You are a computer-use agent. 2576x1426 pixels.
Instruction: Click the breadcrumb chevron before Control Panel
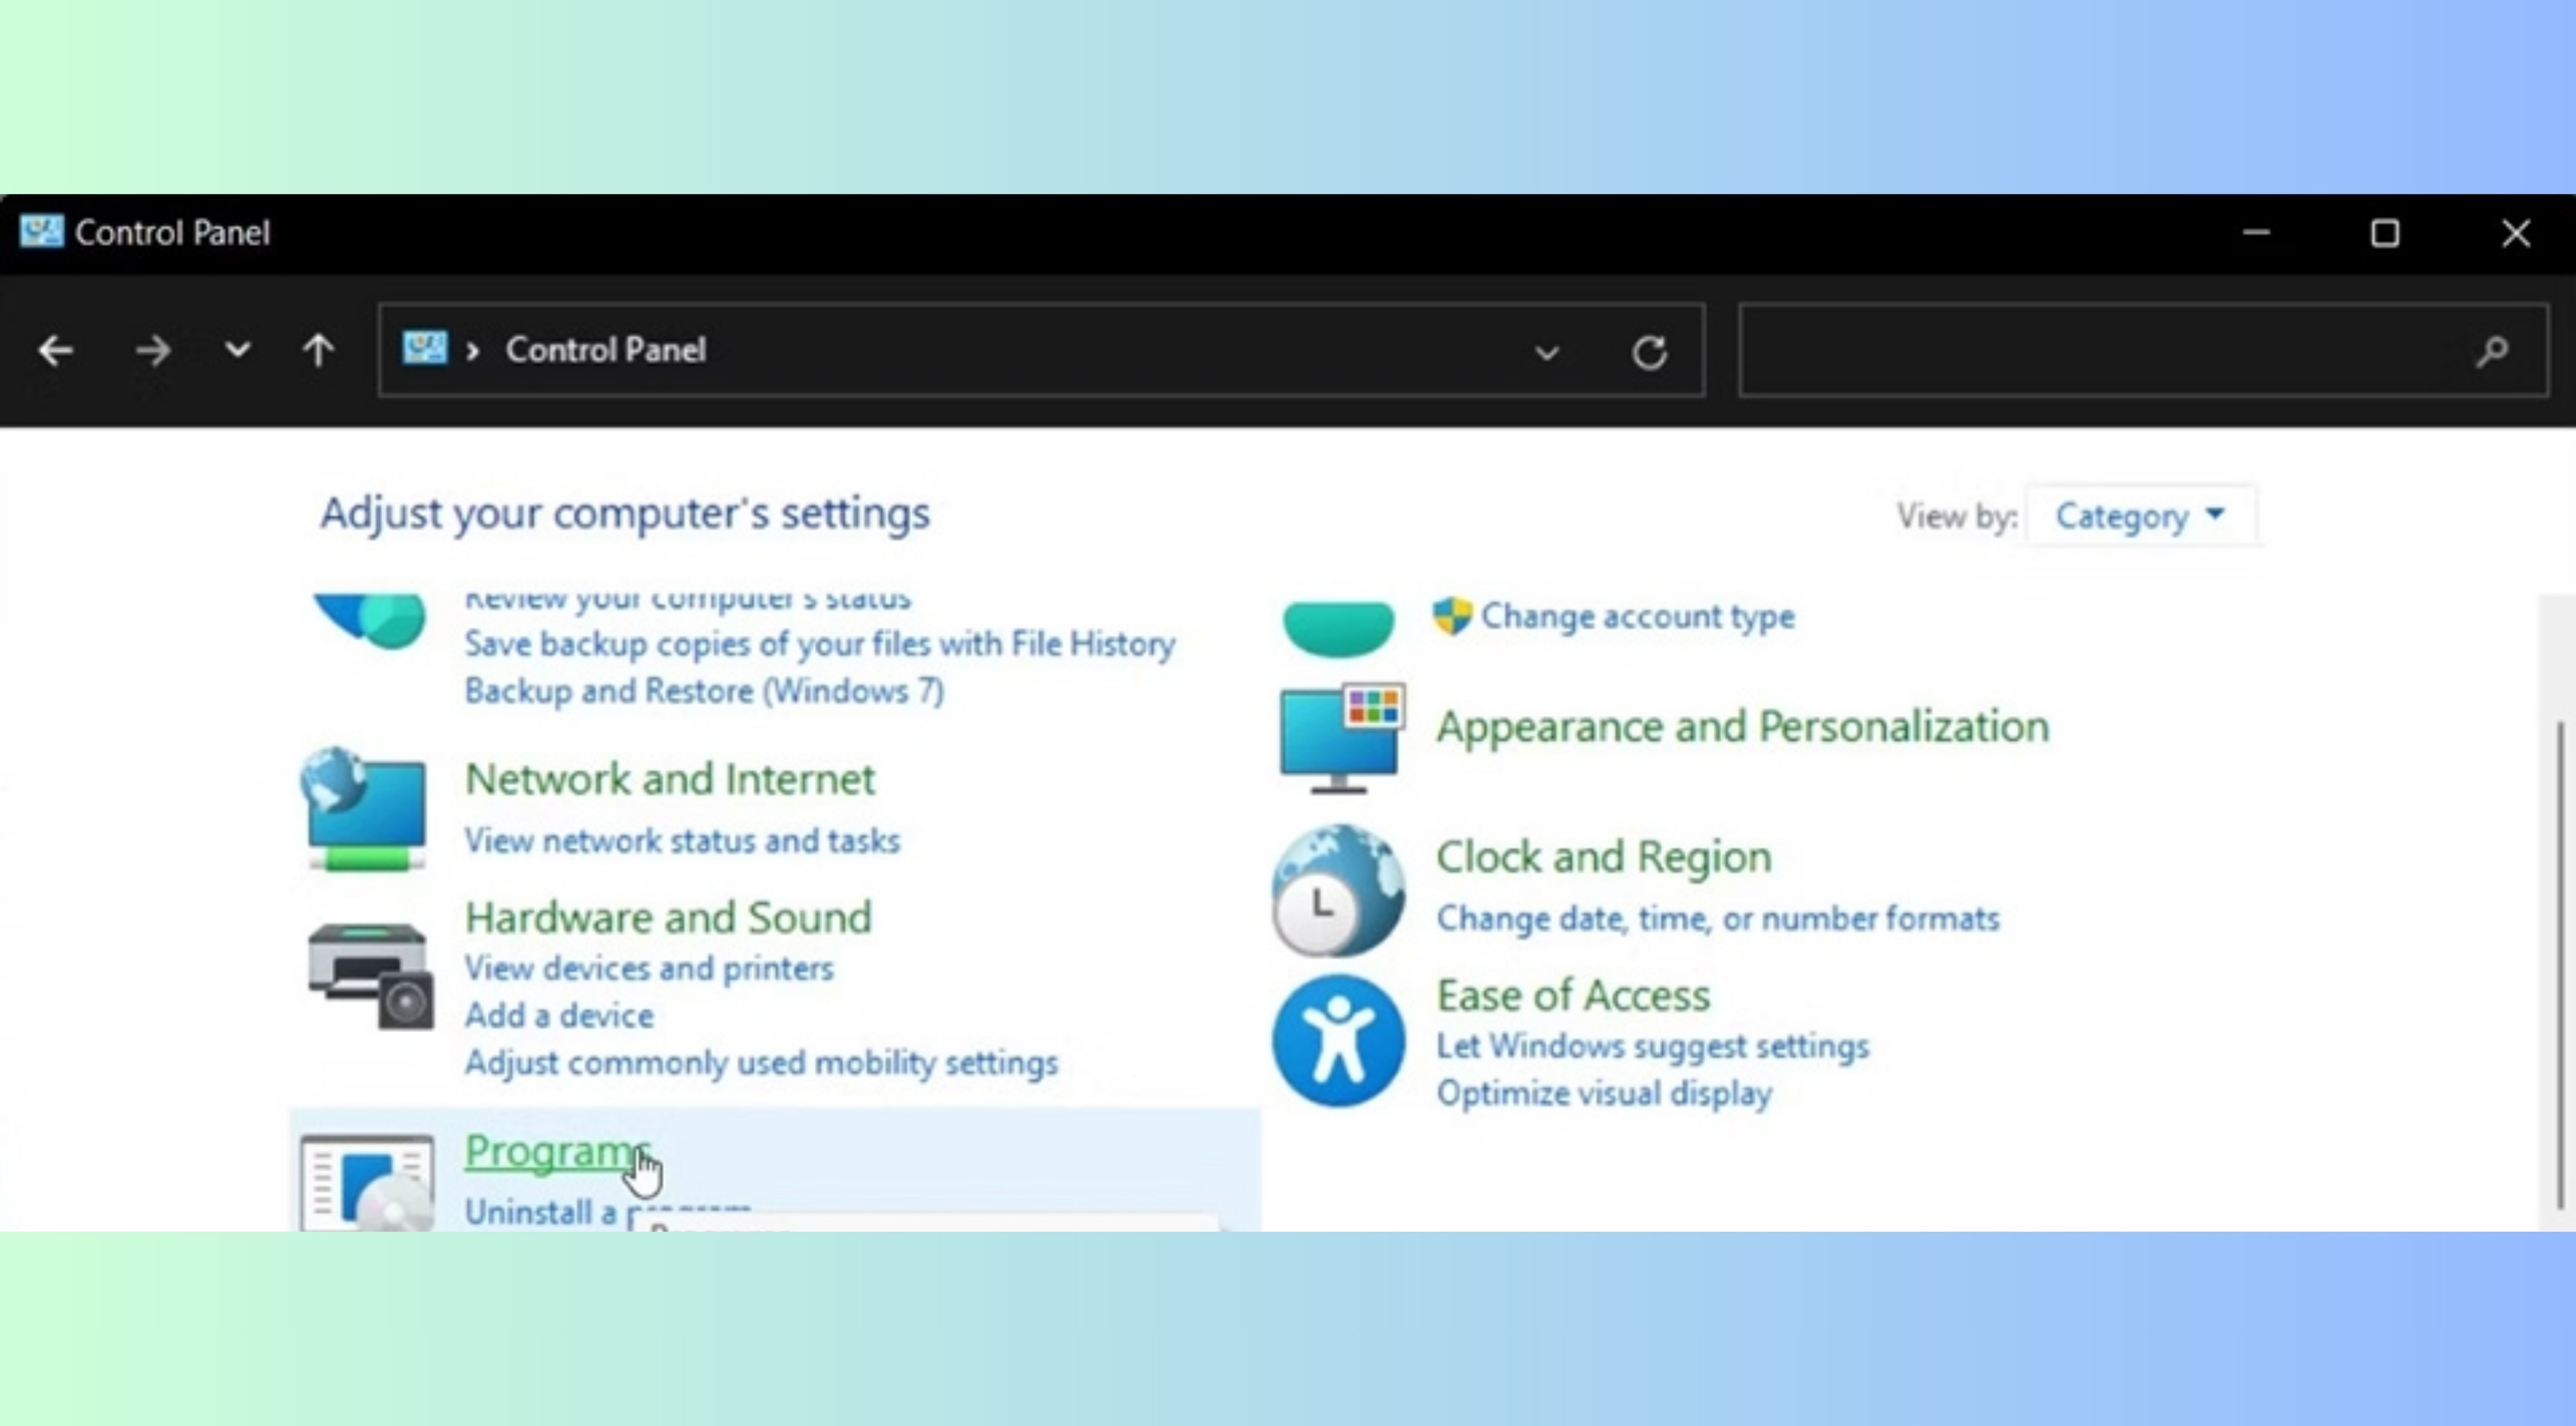tap(473, 351)
